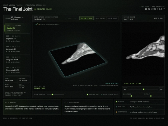
Task: Click the date and field strength header text
Action: pos(155,9)
